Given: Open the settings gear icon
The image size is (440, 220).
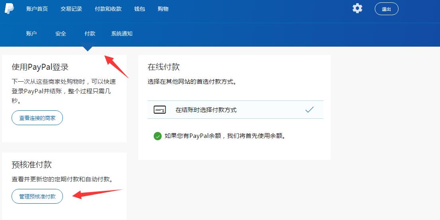Looking at the screenshot, I should [357, 8].
